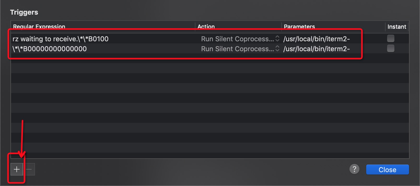This screenshot has width=420, height=186.
Task: Click the Parameters column header
Action: coord(299,27)
